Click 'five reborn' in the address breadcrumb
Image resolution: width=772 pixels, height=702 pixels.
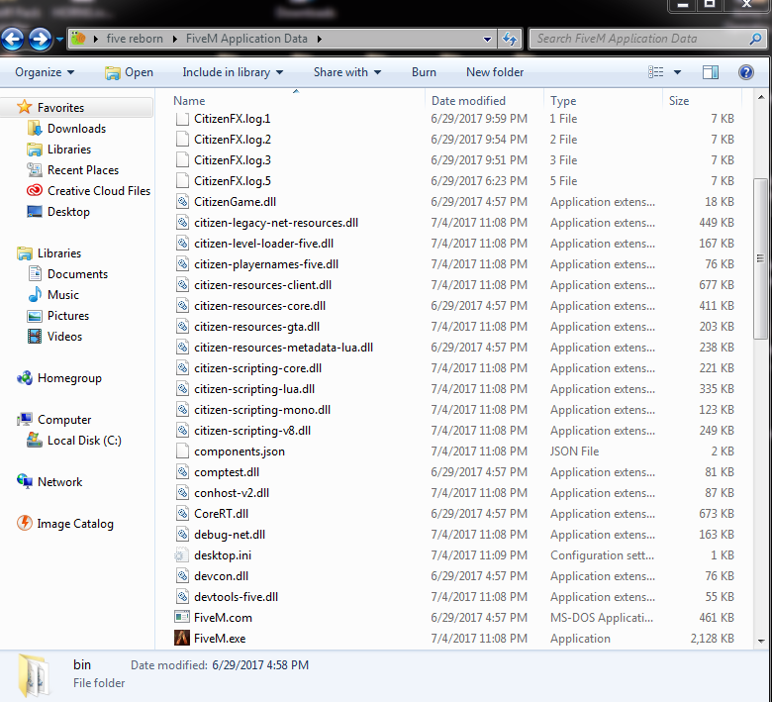pyautogui.click(x=135, y=39)
